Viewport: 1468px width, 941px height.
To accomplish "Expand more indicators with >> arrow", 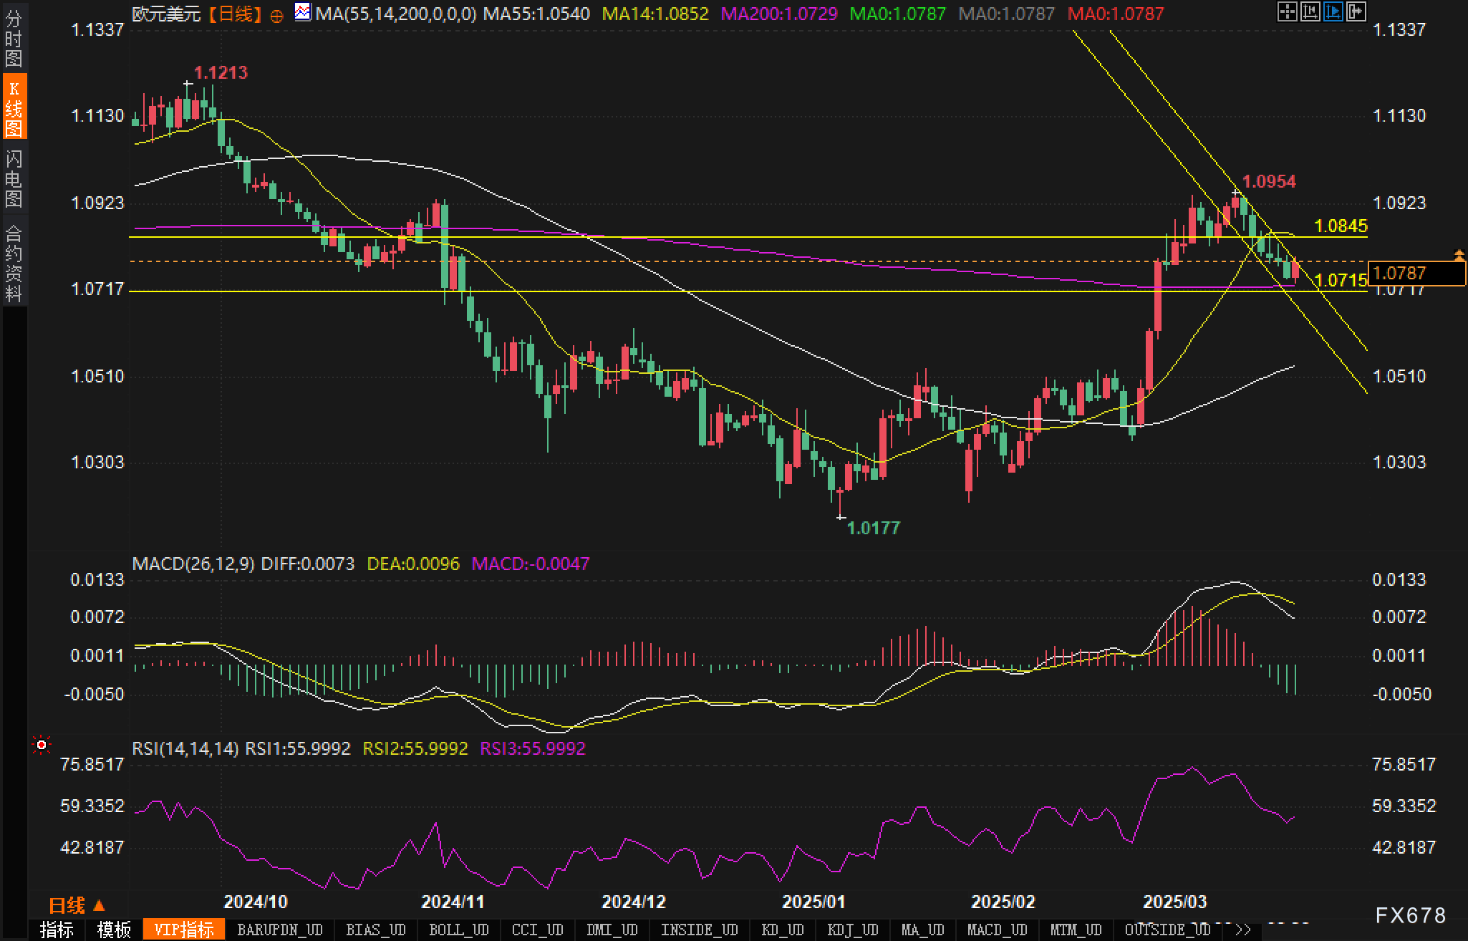I will click(x=1242, y=930).
